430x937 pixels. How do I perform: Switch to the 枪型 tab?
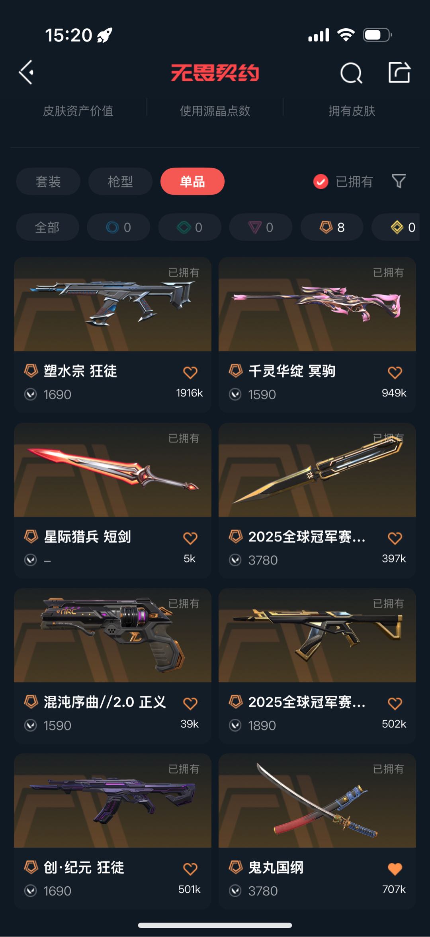click(x=120, y=181)
